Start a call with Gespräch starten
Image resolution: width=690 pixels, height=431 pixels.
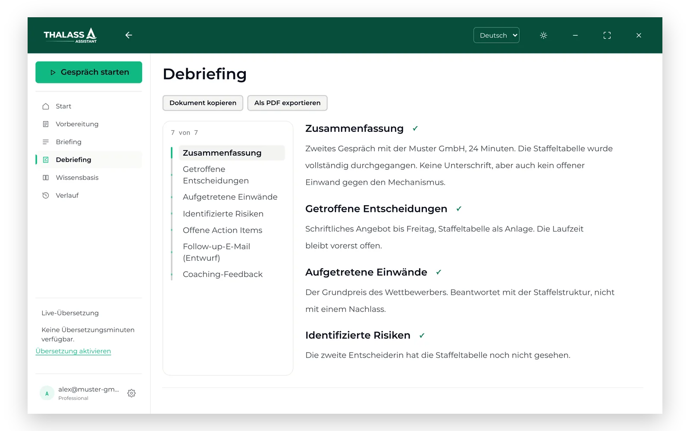[89, 72]
